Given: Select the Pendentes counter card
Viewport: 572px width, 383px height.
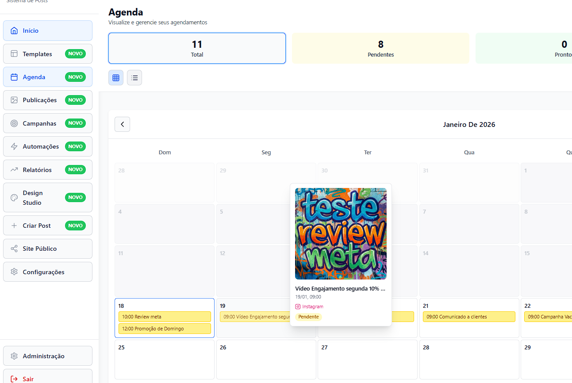Looking at the screenshot, I should point(380,47).
